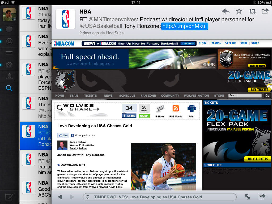Screen dimensions: 272x204
Task: Tap the @USABasketball mention
Action: click(x=101, y=26)
